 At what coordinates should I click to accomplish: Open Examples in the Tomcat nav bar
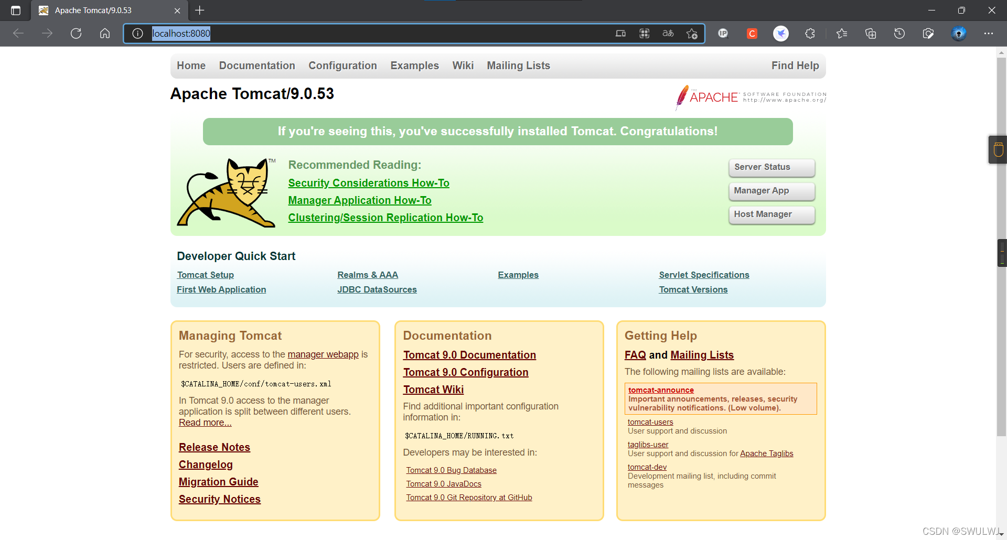click(414, 66)
